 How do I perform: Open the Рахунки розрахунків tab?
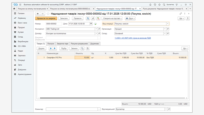[79, 44]
